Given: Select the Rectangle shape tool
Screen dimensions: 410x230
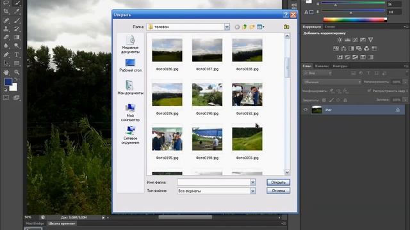Looking at the screenshot, I should click(x=17, y=63).
